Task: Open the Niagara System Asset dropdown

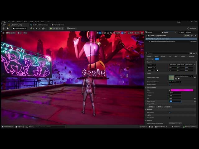Action: [184, 76]
